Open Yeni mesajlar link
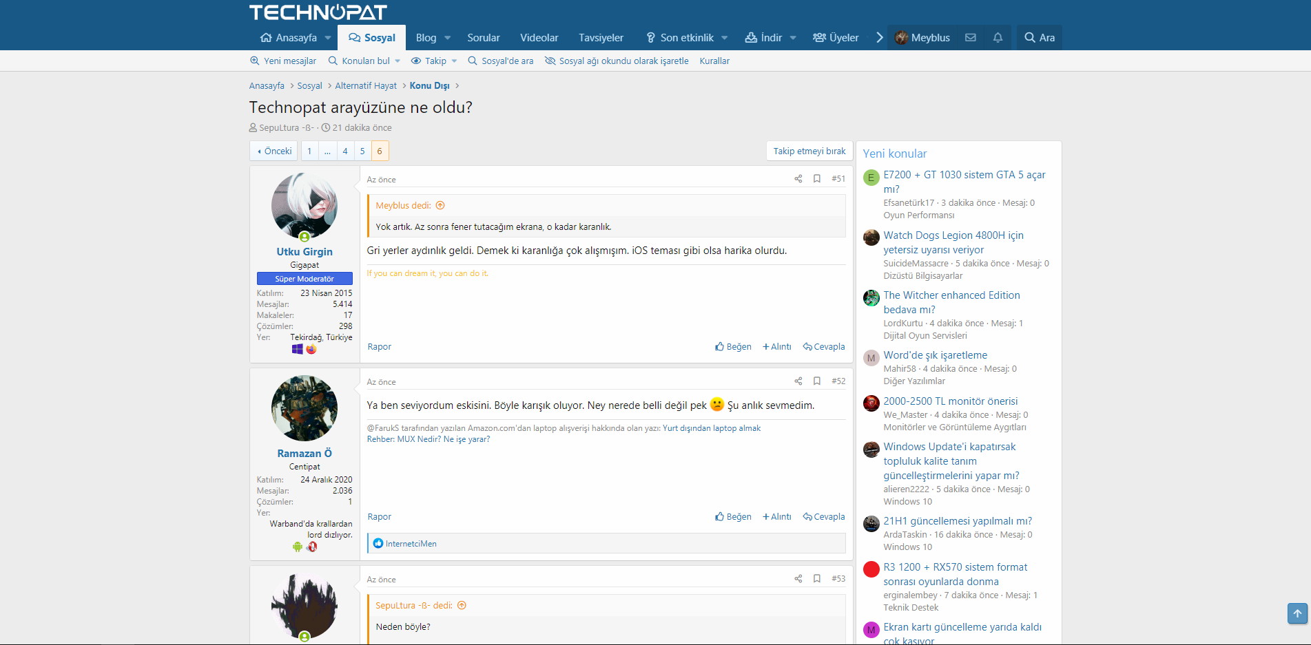 tap(283, 61)
